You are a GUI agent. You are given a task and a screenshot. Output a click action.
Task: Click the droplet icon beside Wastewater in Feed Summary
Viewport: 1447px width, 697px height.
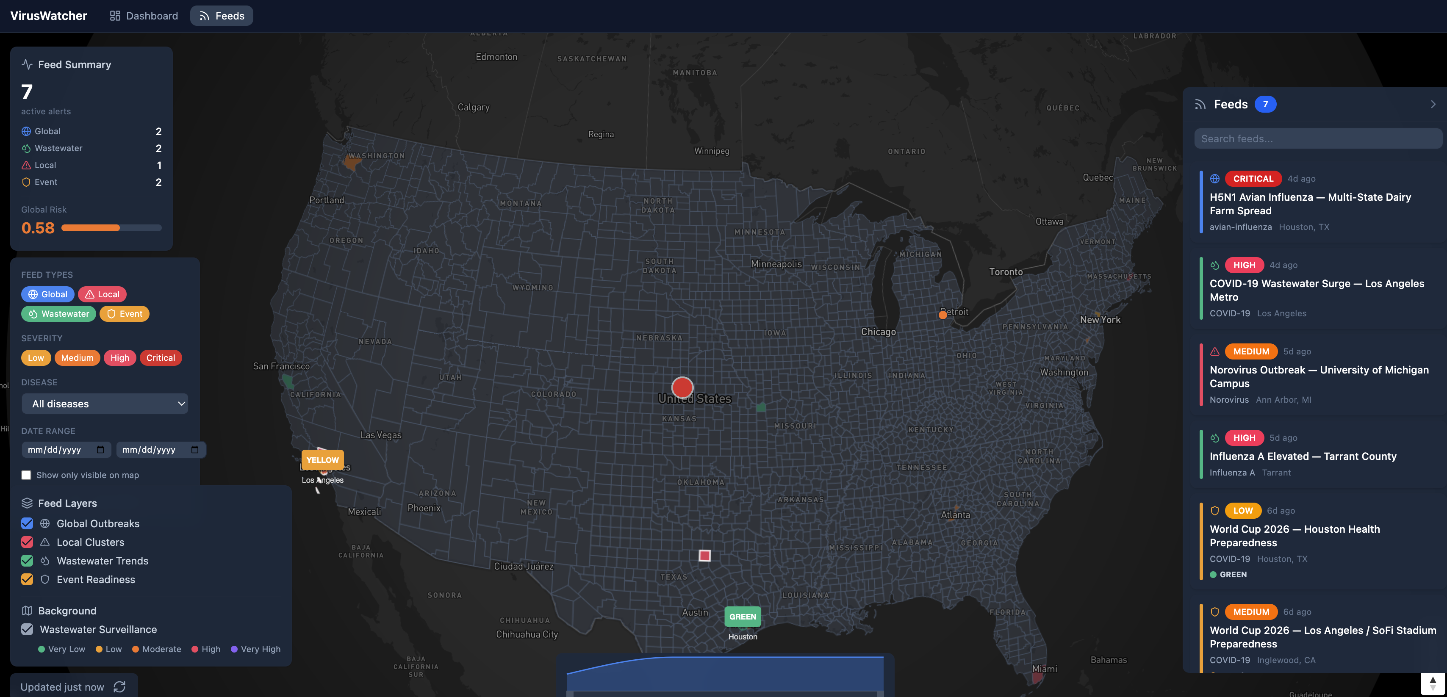pyautogui.click(x=26, y=148)
